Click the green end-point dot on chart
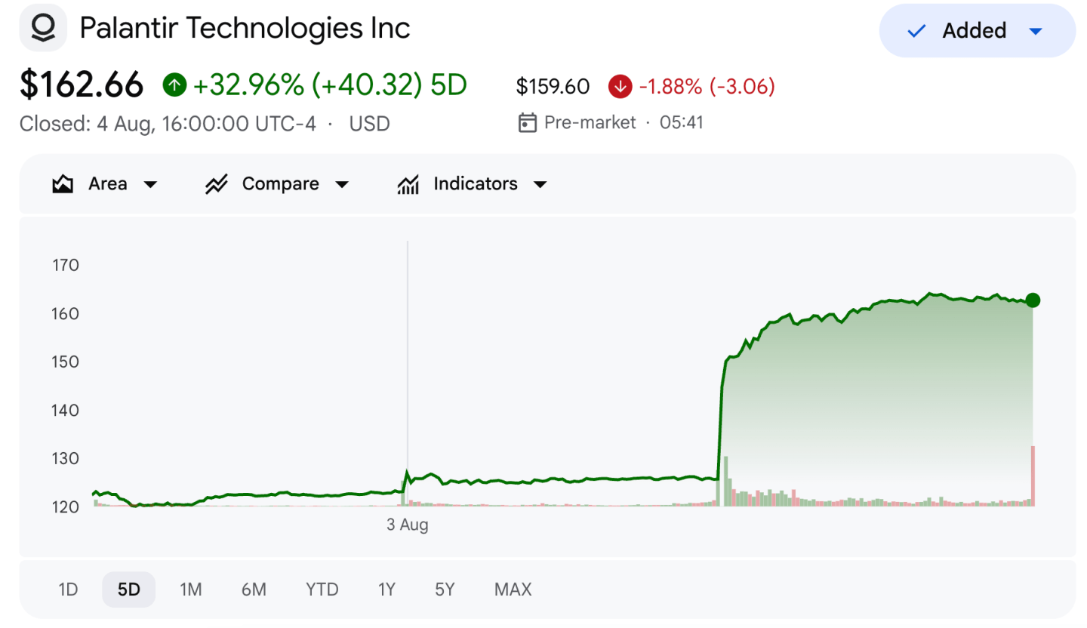This screenshot has width=1087, height=628. point(1033,300)
